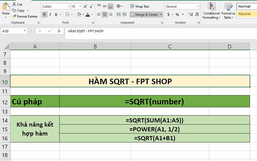Select cell "=POWER(A1, 1/2)"

155,129
